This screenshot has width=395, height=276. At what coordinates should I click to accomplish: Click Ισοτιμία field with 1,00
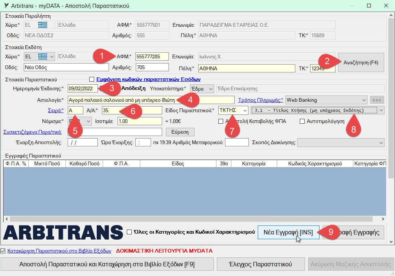click(140, 121)
